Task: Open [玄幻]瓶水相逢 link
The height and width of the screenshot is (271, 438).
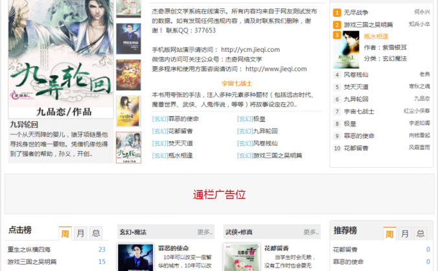Action: tap(172, 156)
